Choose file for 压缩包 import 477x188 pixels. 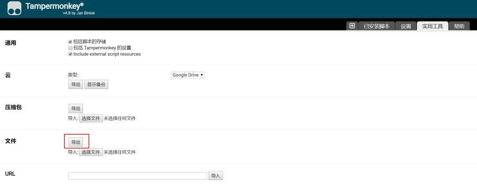point(91,118)
